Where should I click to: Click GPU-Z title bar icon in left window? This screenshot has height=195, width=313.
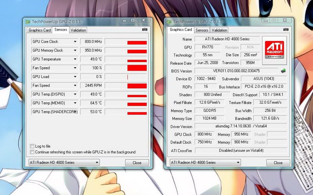28,22
